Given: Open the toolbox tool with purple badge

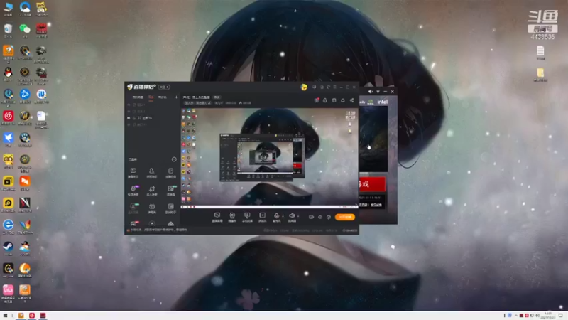Looking at the screenshot, I should point(133,191).
